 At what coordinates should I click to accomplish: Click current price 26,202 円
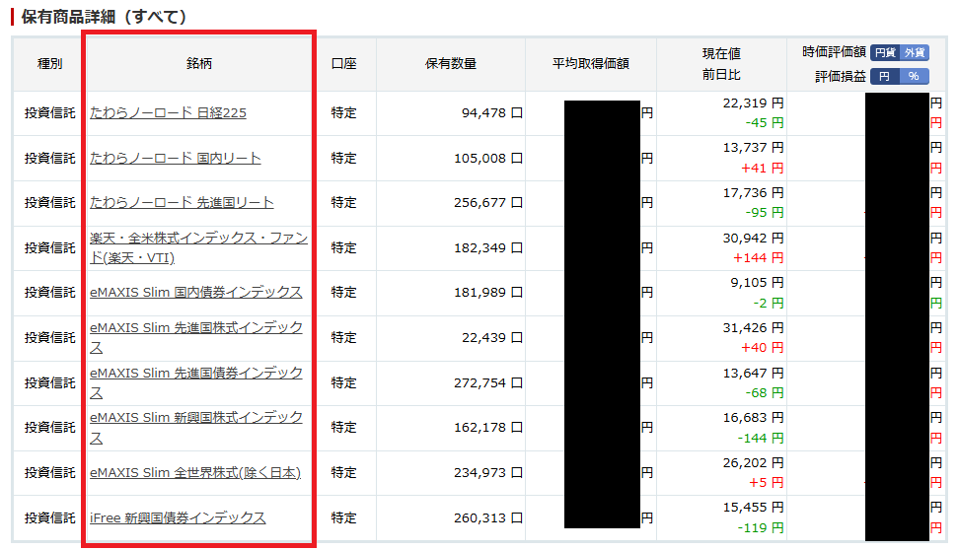click(753, 462)
